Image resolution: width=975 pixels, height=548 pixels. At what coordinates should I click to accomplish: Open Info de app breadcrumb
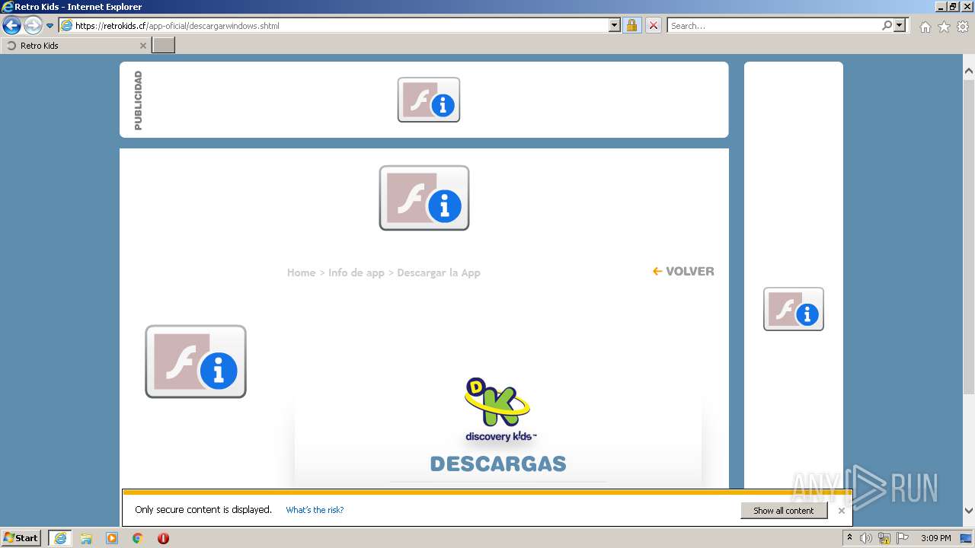[x=356, y=272]
